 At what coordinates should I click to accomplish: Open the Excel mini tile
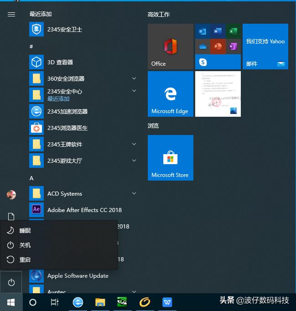tap(233, 31)
